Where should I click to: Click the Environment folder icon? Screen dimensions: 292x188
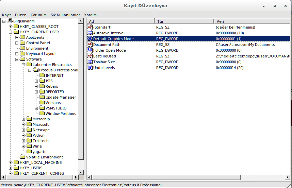point(23,48)
